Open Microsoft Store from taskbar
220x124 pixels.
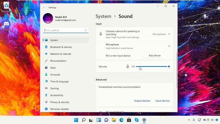[x=129, y=120]
